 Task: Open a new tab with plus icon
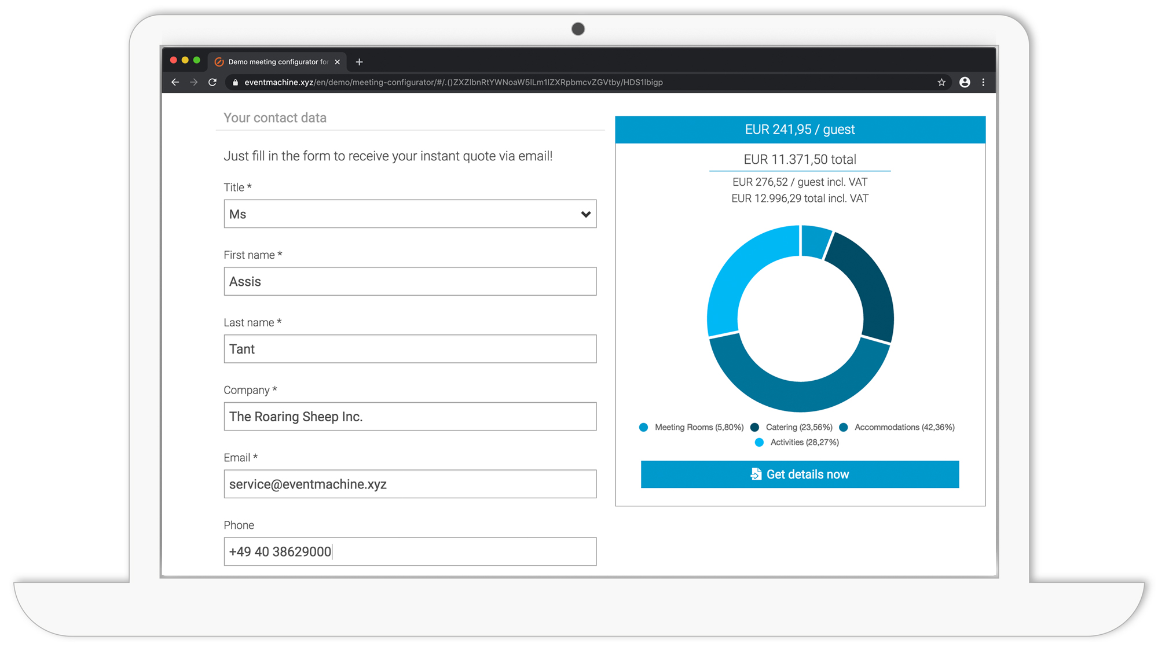coord(360,62)
